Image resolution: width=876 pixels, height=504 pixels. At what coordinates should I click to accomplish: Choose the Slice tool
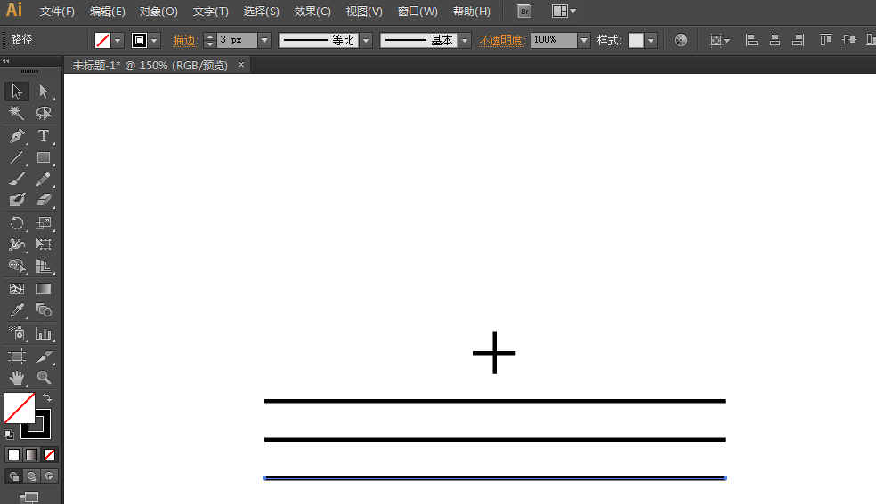pyautogui.click(x=44, y=356)
